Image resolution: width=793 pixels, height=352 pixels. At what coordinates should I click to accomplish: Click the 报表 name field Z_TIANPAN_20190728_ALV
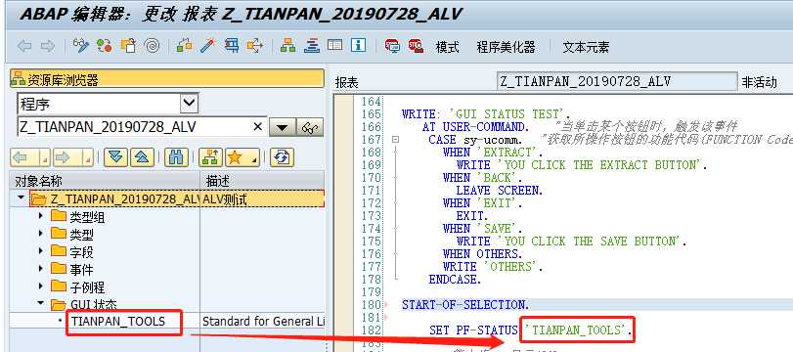[617, 81]
